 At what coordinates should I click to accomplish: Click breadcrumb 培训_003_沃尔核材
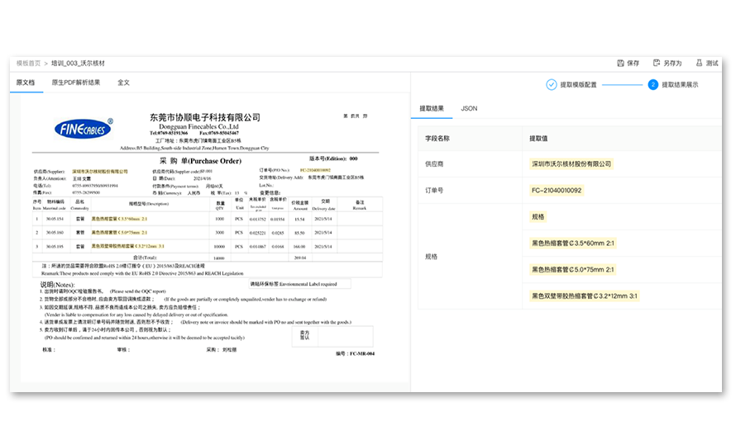(x=78, y=64)
